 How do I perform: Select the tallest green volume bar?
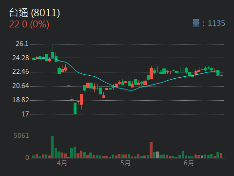coord(52,147)
